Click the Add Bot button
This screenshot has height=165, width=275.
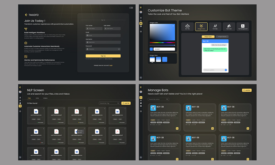[x=247, y=90]
